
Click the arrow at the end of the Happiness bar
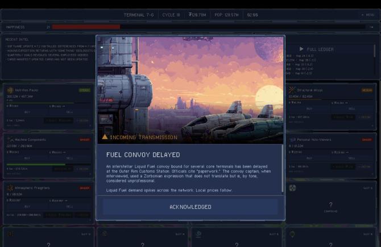(x=371, y=27)
